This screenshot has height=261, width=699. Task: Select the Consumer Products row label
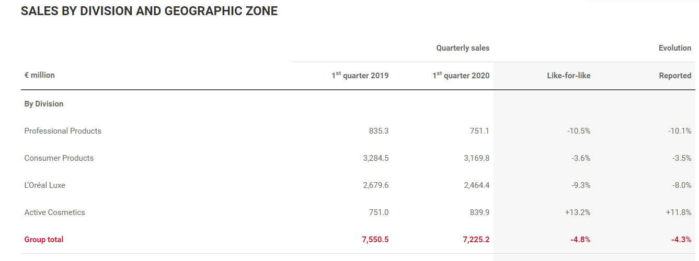pyautogui.click(x=59, y=158)
